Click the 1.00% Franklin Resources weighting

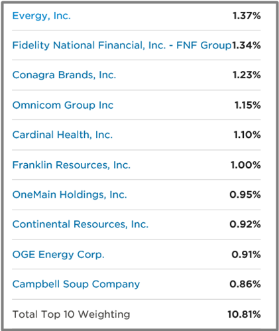(246, 165)
